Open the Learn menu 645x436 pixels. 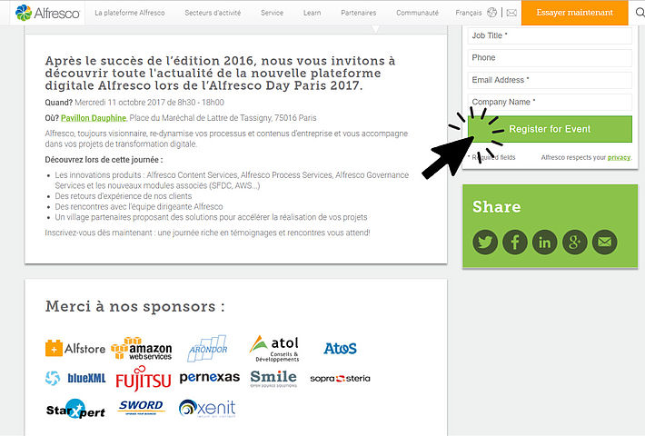click(x=312, y=13)
